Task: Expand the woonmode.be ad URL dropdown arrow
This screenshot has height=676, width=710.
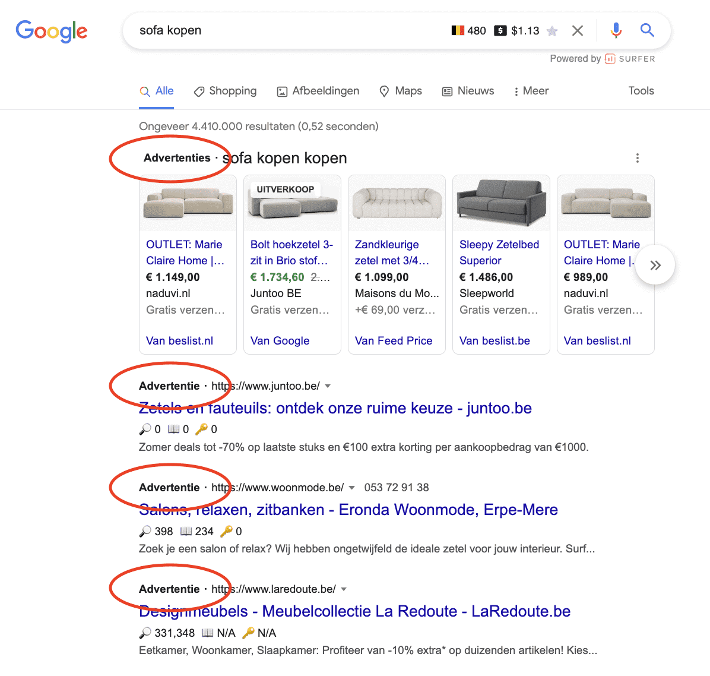Action: 352,488
